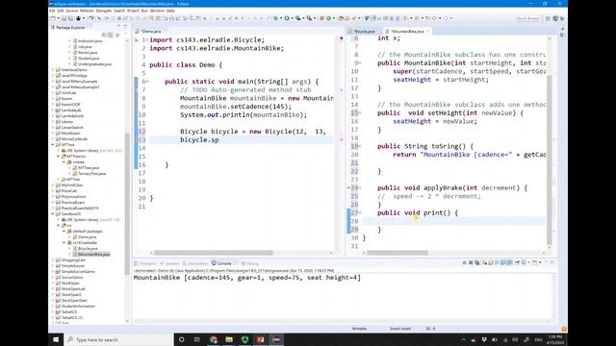The height and width of the screenshot is (346, 616).
Task: Toggle folding at line 1 imports
Action: click(x=147, y=40)
